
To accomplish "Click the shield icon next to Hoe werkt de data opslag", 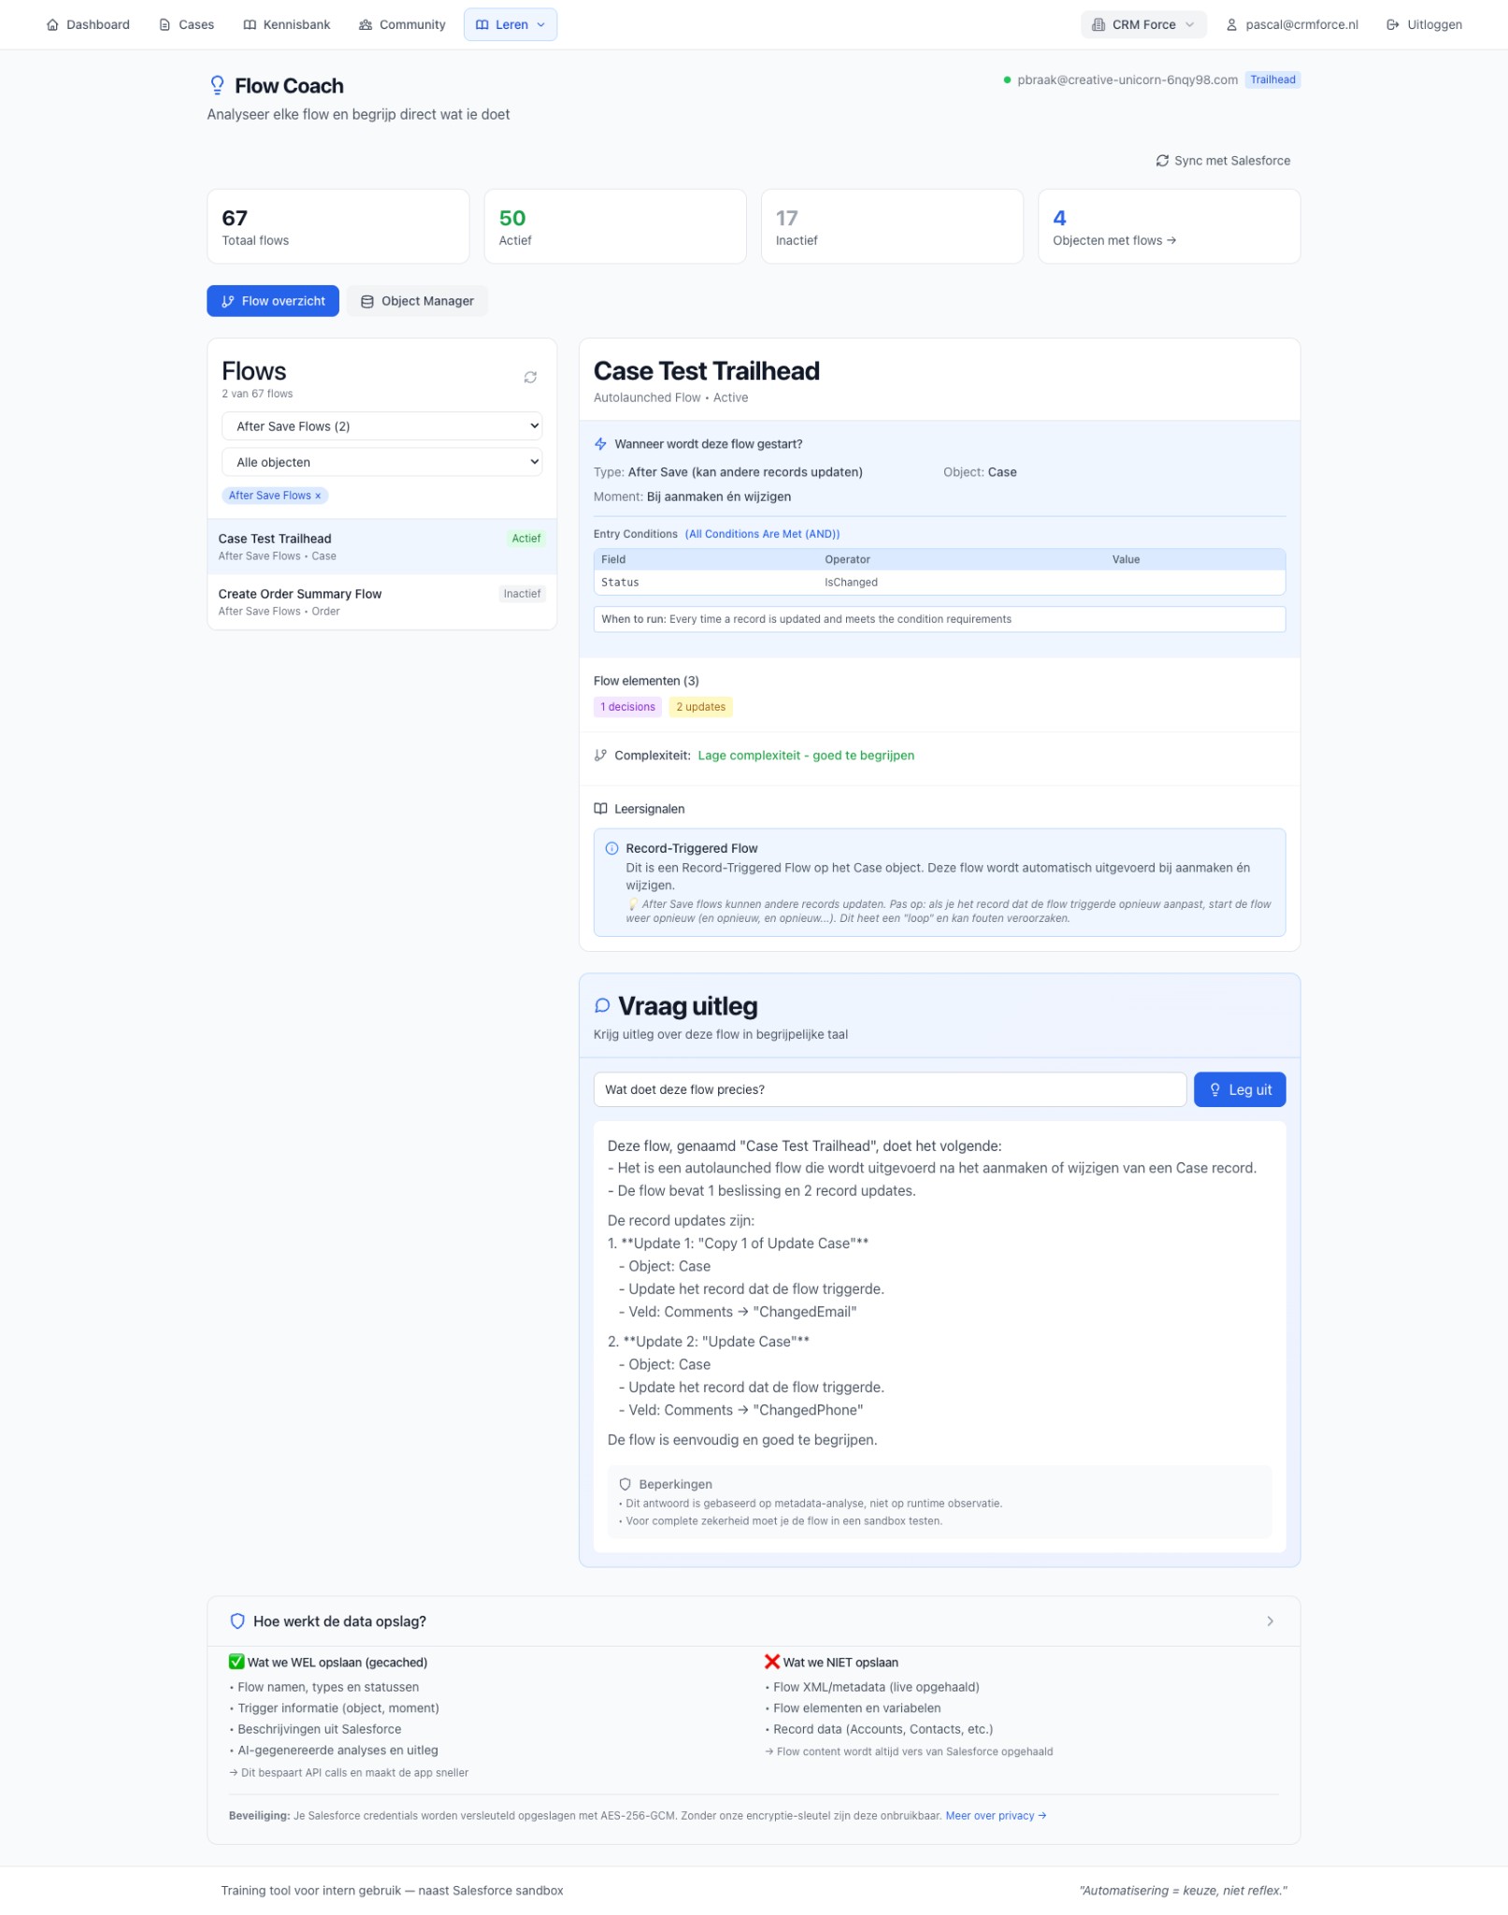I will click(238, 1621).
